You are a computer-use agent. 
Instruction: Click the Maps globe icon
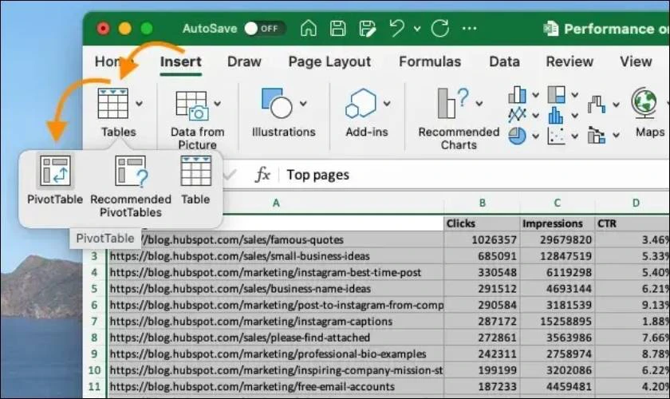(644, 103)
